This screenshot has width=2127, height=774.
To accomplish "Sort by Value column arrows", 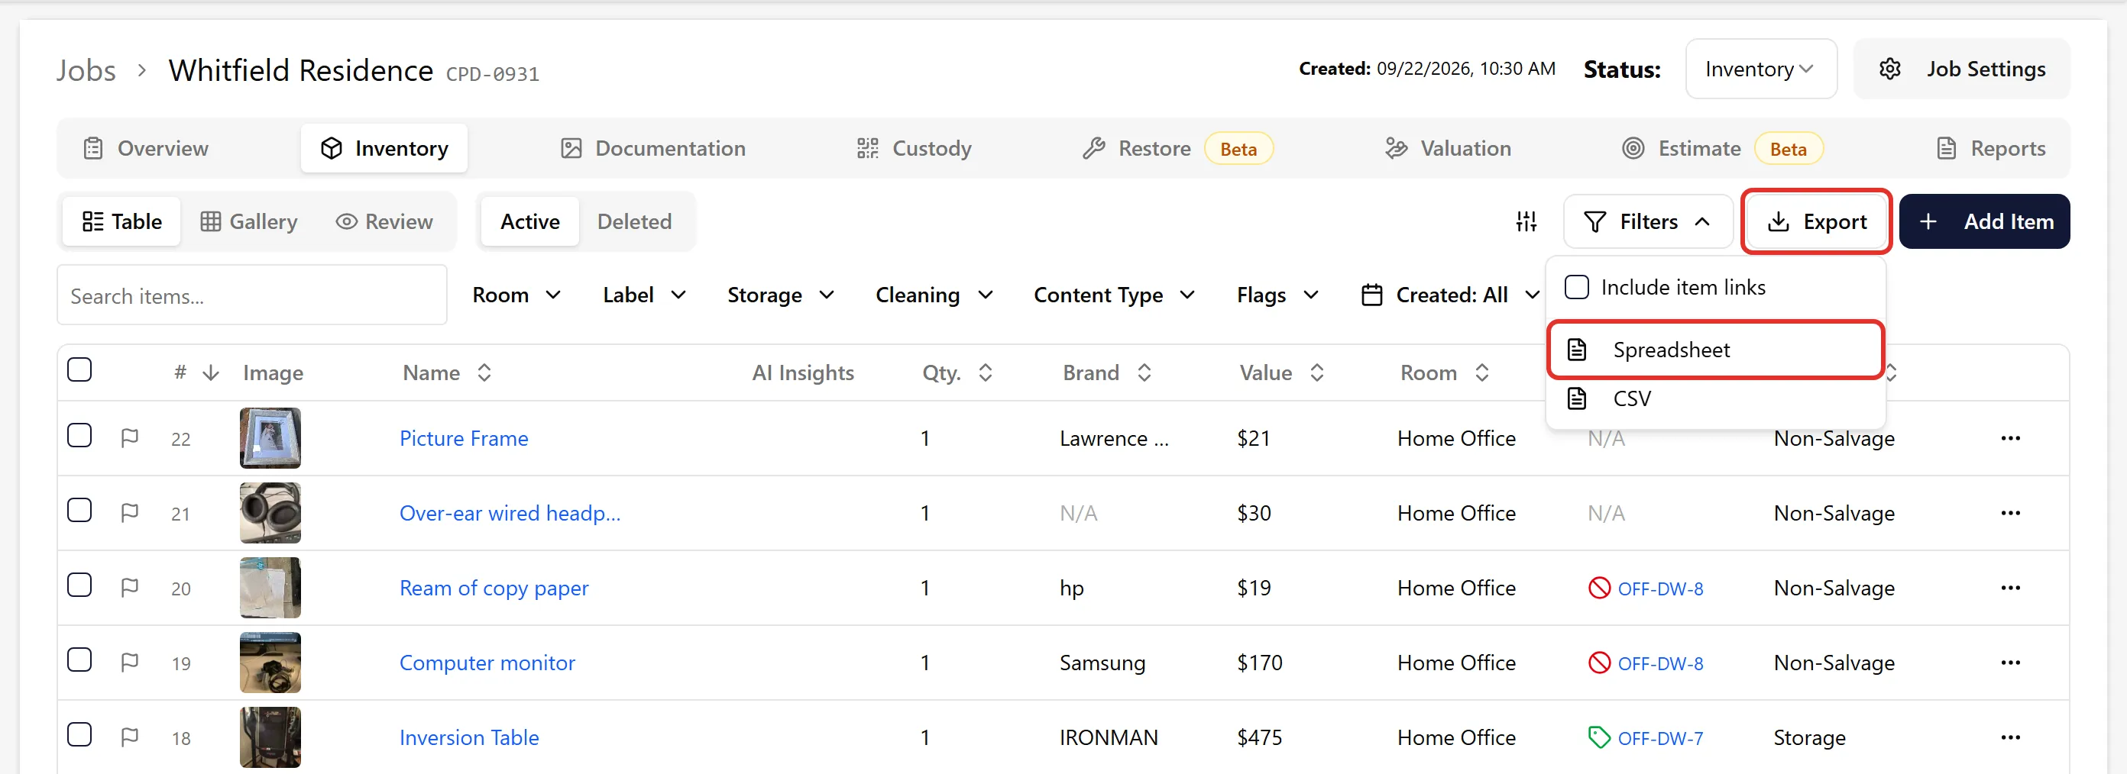I will (x=1317, y=373).
